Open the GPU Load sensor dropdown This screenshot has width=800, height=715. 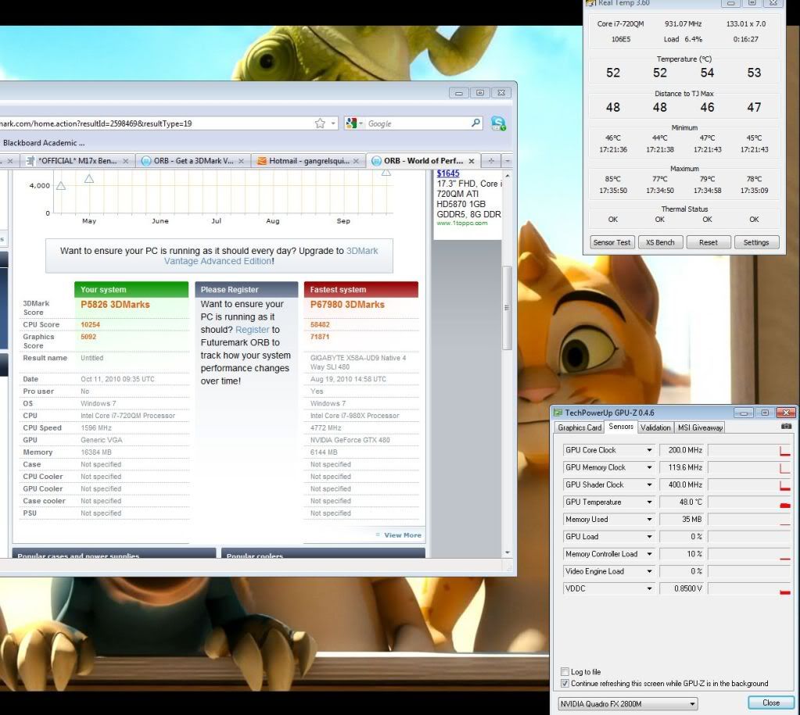[650, 537]
